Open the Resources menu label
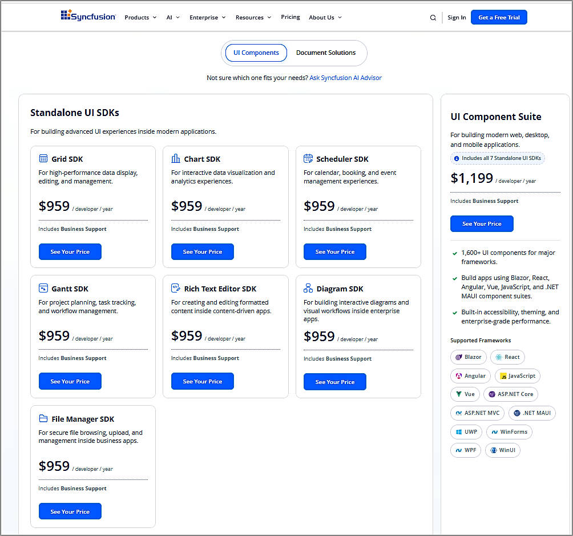This screenshot has height=536, width=573. (249, 18)
